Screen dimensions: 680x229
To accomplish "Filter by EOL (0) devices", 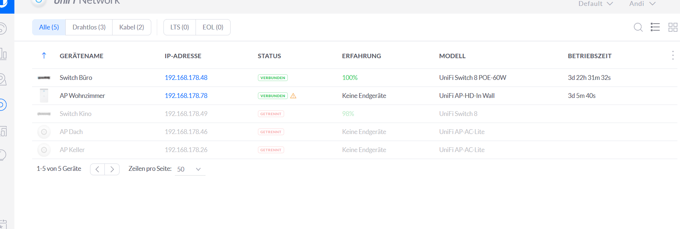I will (213, 27).
